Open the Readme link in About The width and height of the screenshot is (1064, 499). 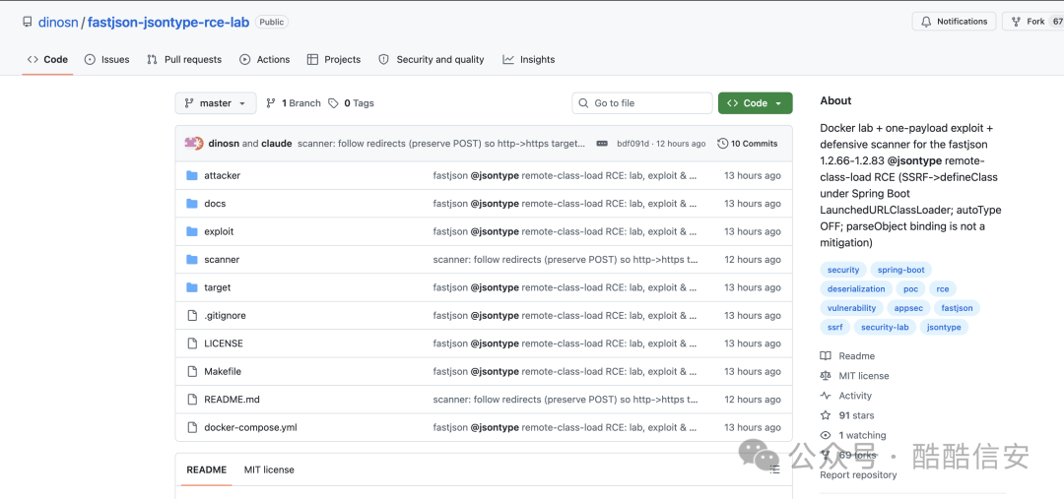click(x=856, y=356)
